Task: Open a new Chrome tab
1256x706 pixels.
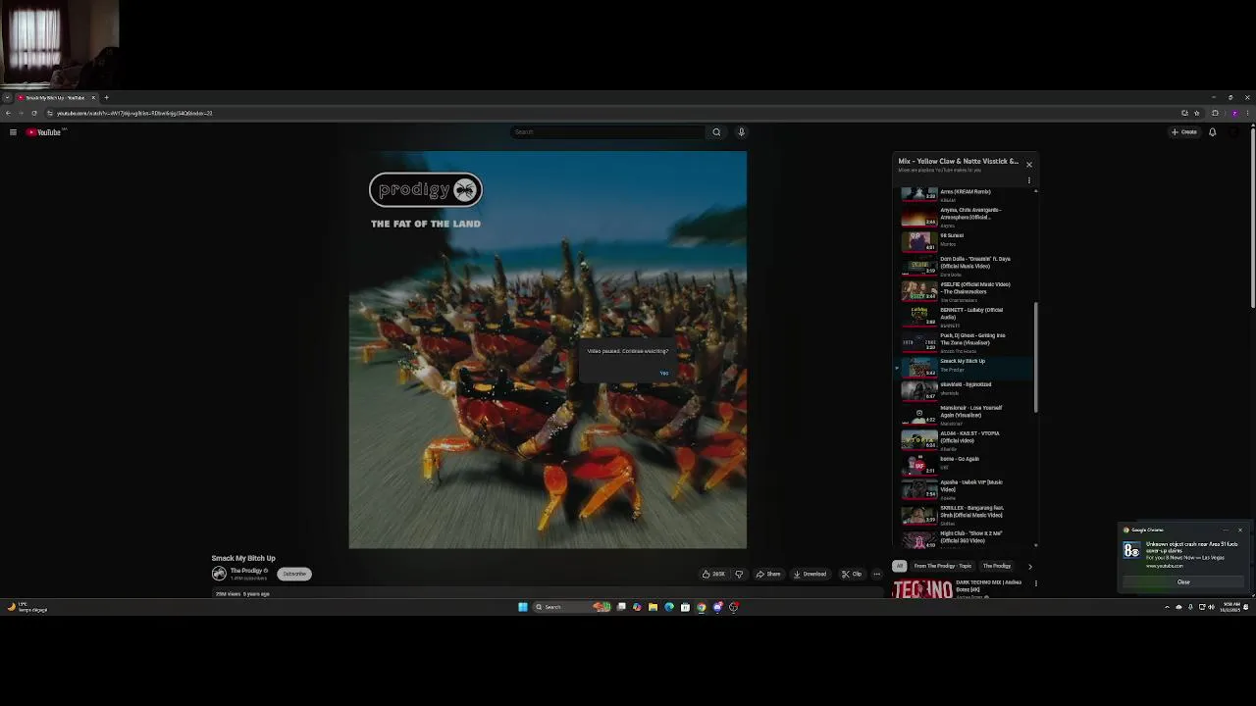Action: point(106,97)
